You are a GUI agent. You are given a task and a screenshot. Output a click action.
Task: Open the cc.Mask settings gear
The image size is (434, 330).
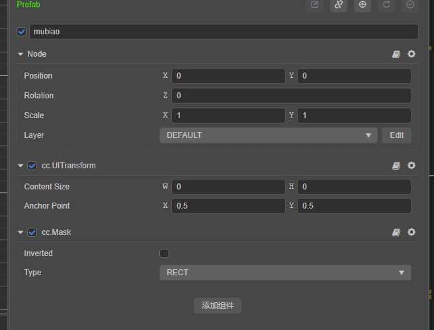pyautogui.click(x=412, y=232)
